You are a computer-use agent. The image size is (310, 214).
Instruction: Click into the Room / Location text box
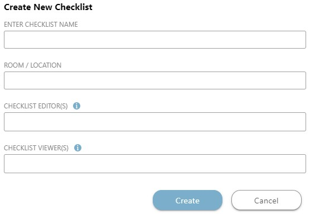(155, 80)
